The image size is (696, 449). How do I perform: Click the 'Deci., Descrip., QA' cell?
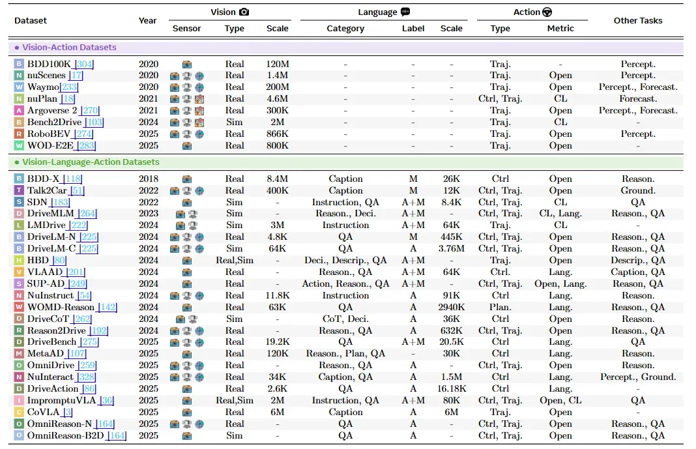coord(345,261)
